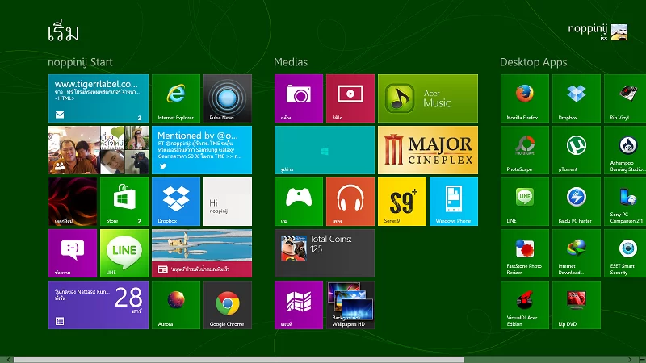Screen dimensions: 646x363
Task: Open the Store tile
Action: click(124, 202)
